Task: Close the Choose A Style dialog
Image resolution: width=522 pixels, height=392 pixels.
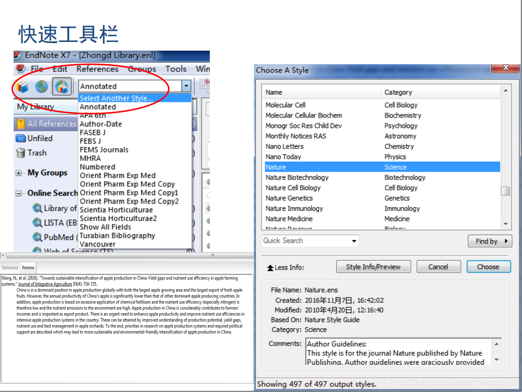Action: (505, 68)
